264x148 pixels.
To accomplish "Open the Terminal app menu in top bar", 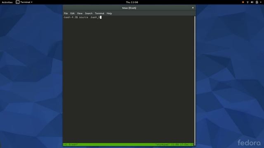I will click(x=24, y=2).
